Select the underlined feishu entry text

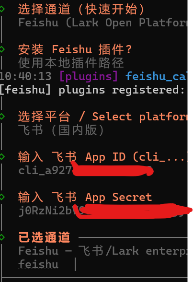click(38, 264)
